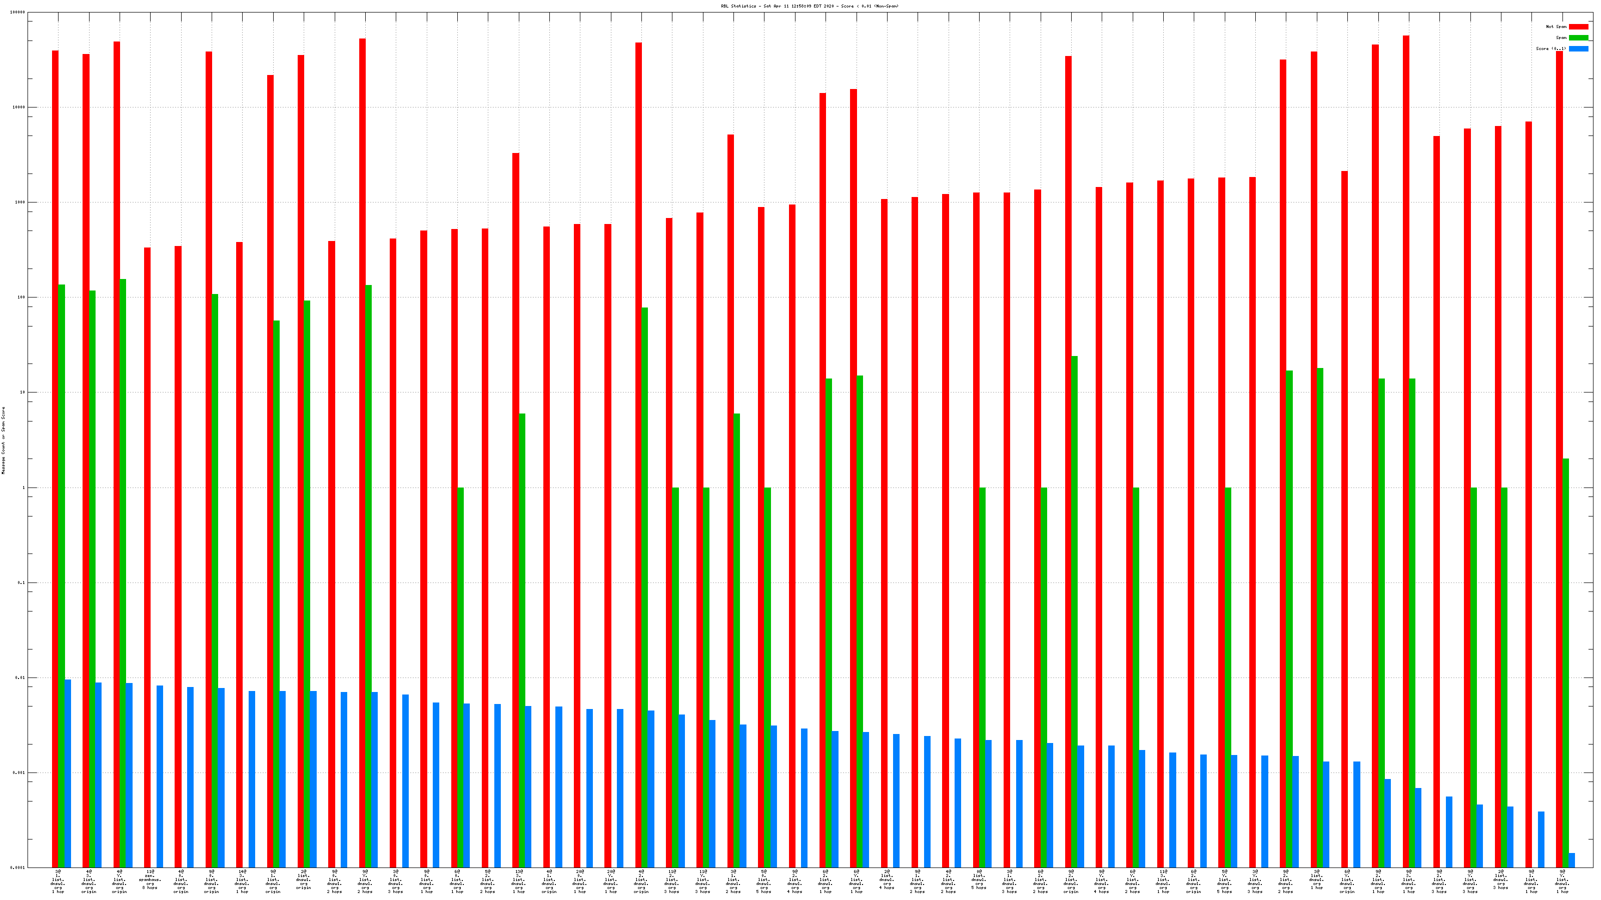
Task: Click the RBL Statistics chart title
Action: tap(809, 6)
